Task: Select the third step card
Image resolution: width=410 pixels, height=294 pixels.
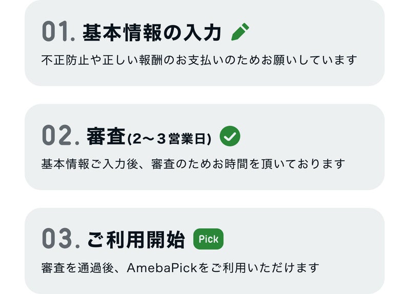Action: point(204,251)
